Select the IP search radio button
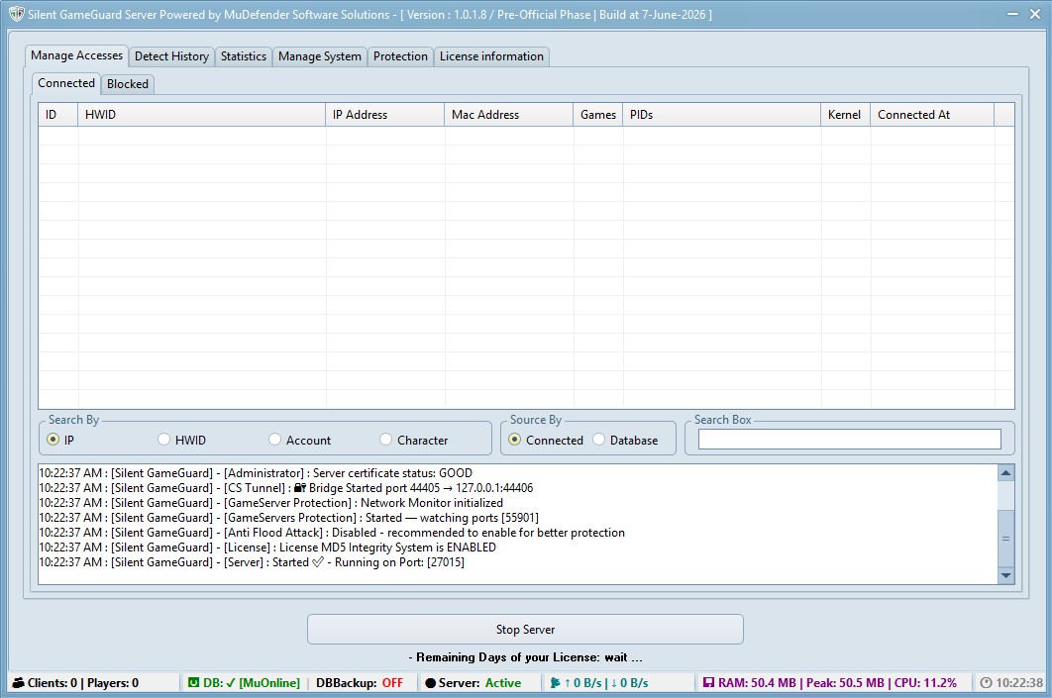 pos(53,440)
